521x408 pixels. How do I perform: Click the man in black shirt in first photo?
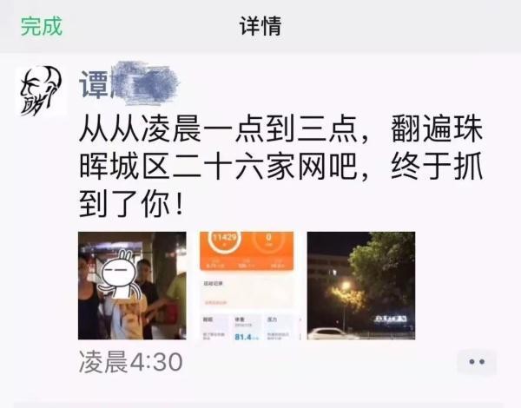pos(147,294)
